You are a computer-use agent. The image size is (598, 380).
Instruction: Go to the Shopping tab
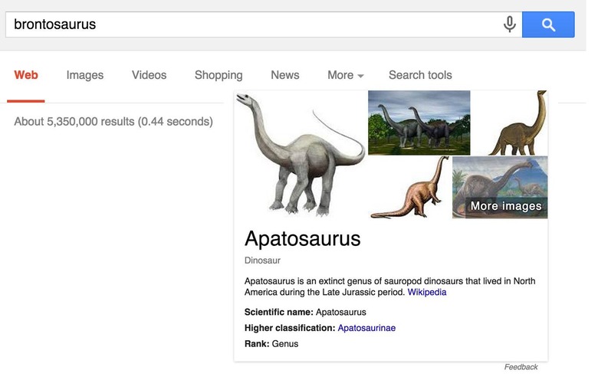(219, 75)
